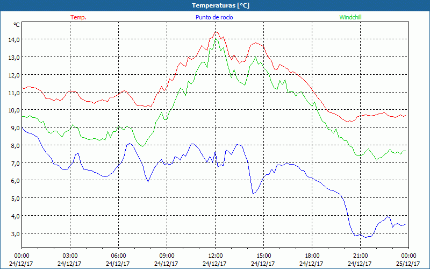Click the green windchill peak near 12:00
The height and width of the screenshot is (269, 430).
pyautogui.click(x=216, y=39)
